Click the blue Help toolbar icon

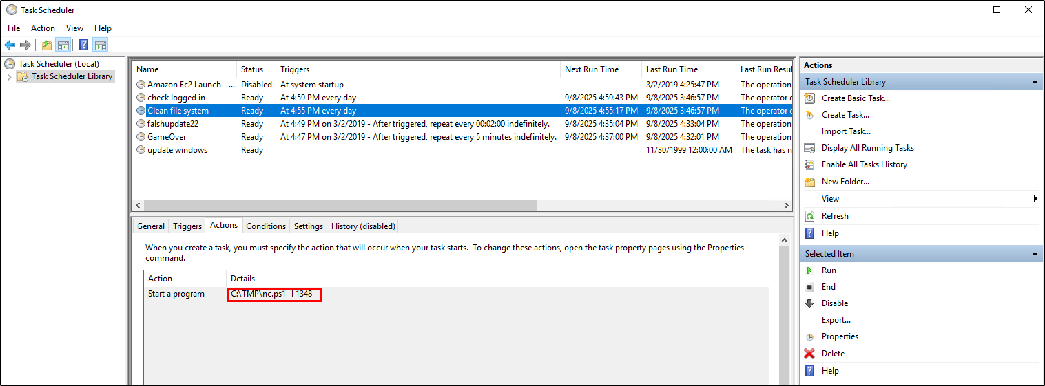click(x=83, y=45)
